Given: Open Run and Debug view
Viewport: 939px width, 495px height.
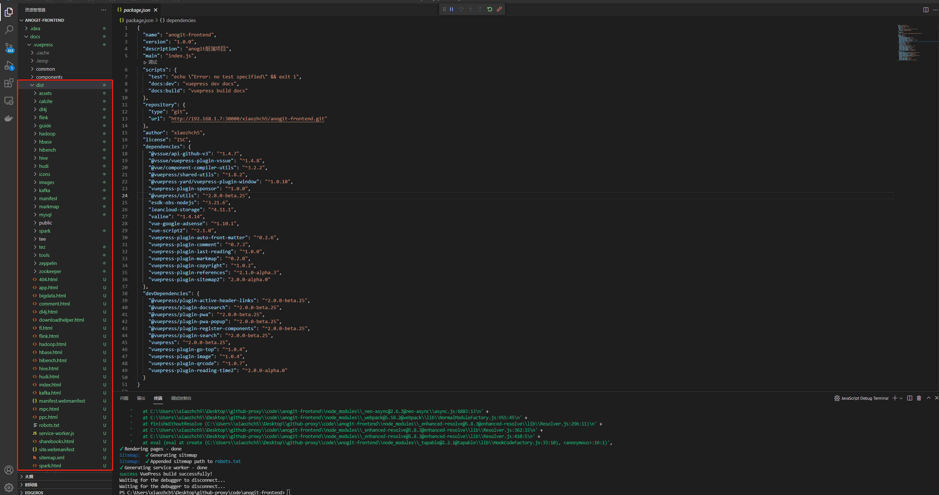Looking at the screenshot, I should tap(9, 66).
